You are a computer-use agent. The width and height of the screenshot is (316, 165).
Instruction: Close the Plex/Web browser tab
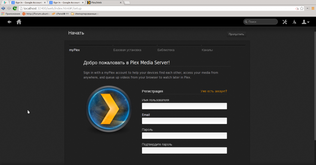pos(121,2)
